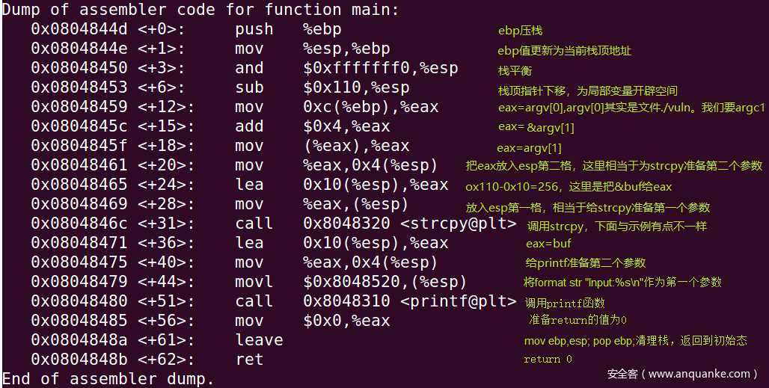The height and width of the screenshot is (388, 769).
Task: Click the "eax= &argv[1]" annotation
Action: (x=536, y=128)
